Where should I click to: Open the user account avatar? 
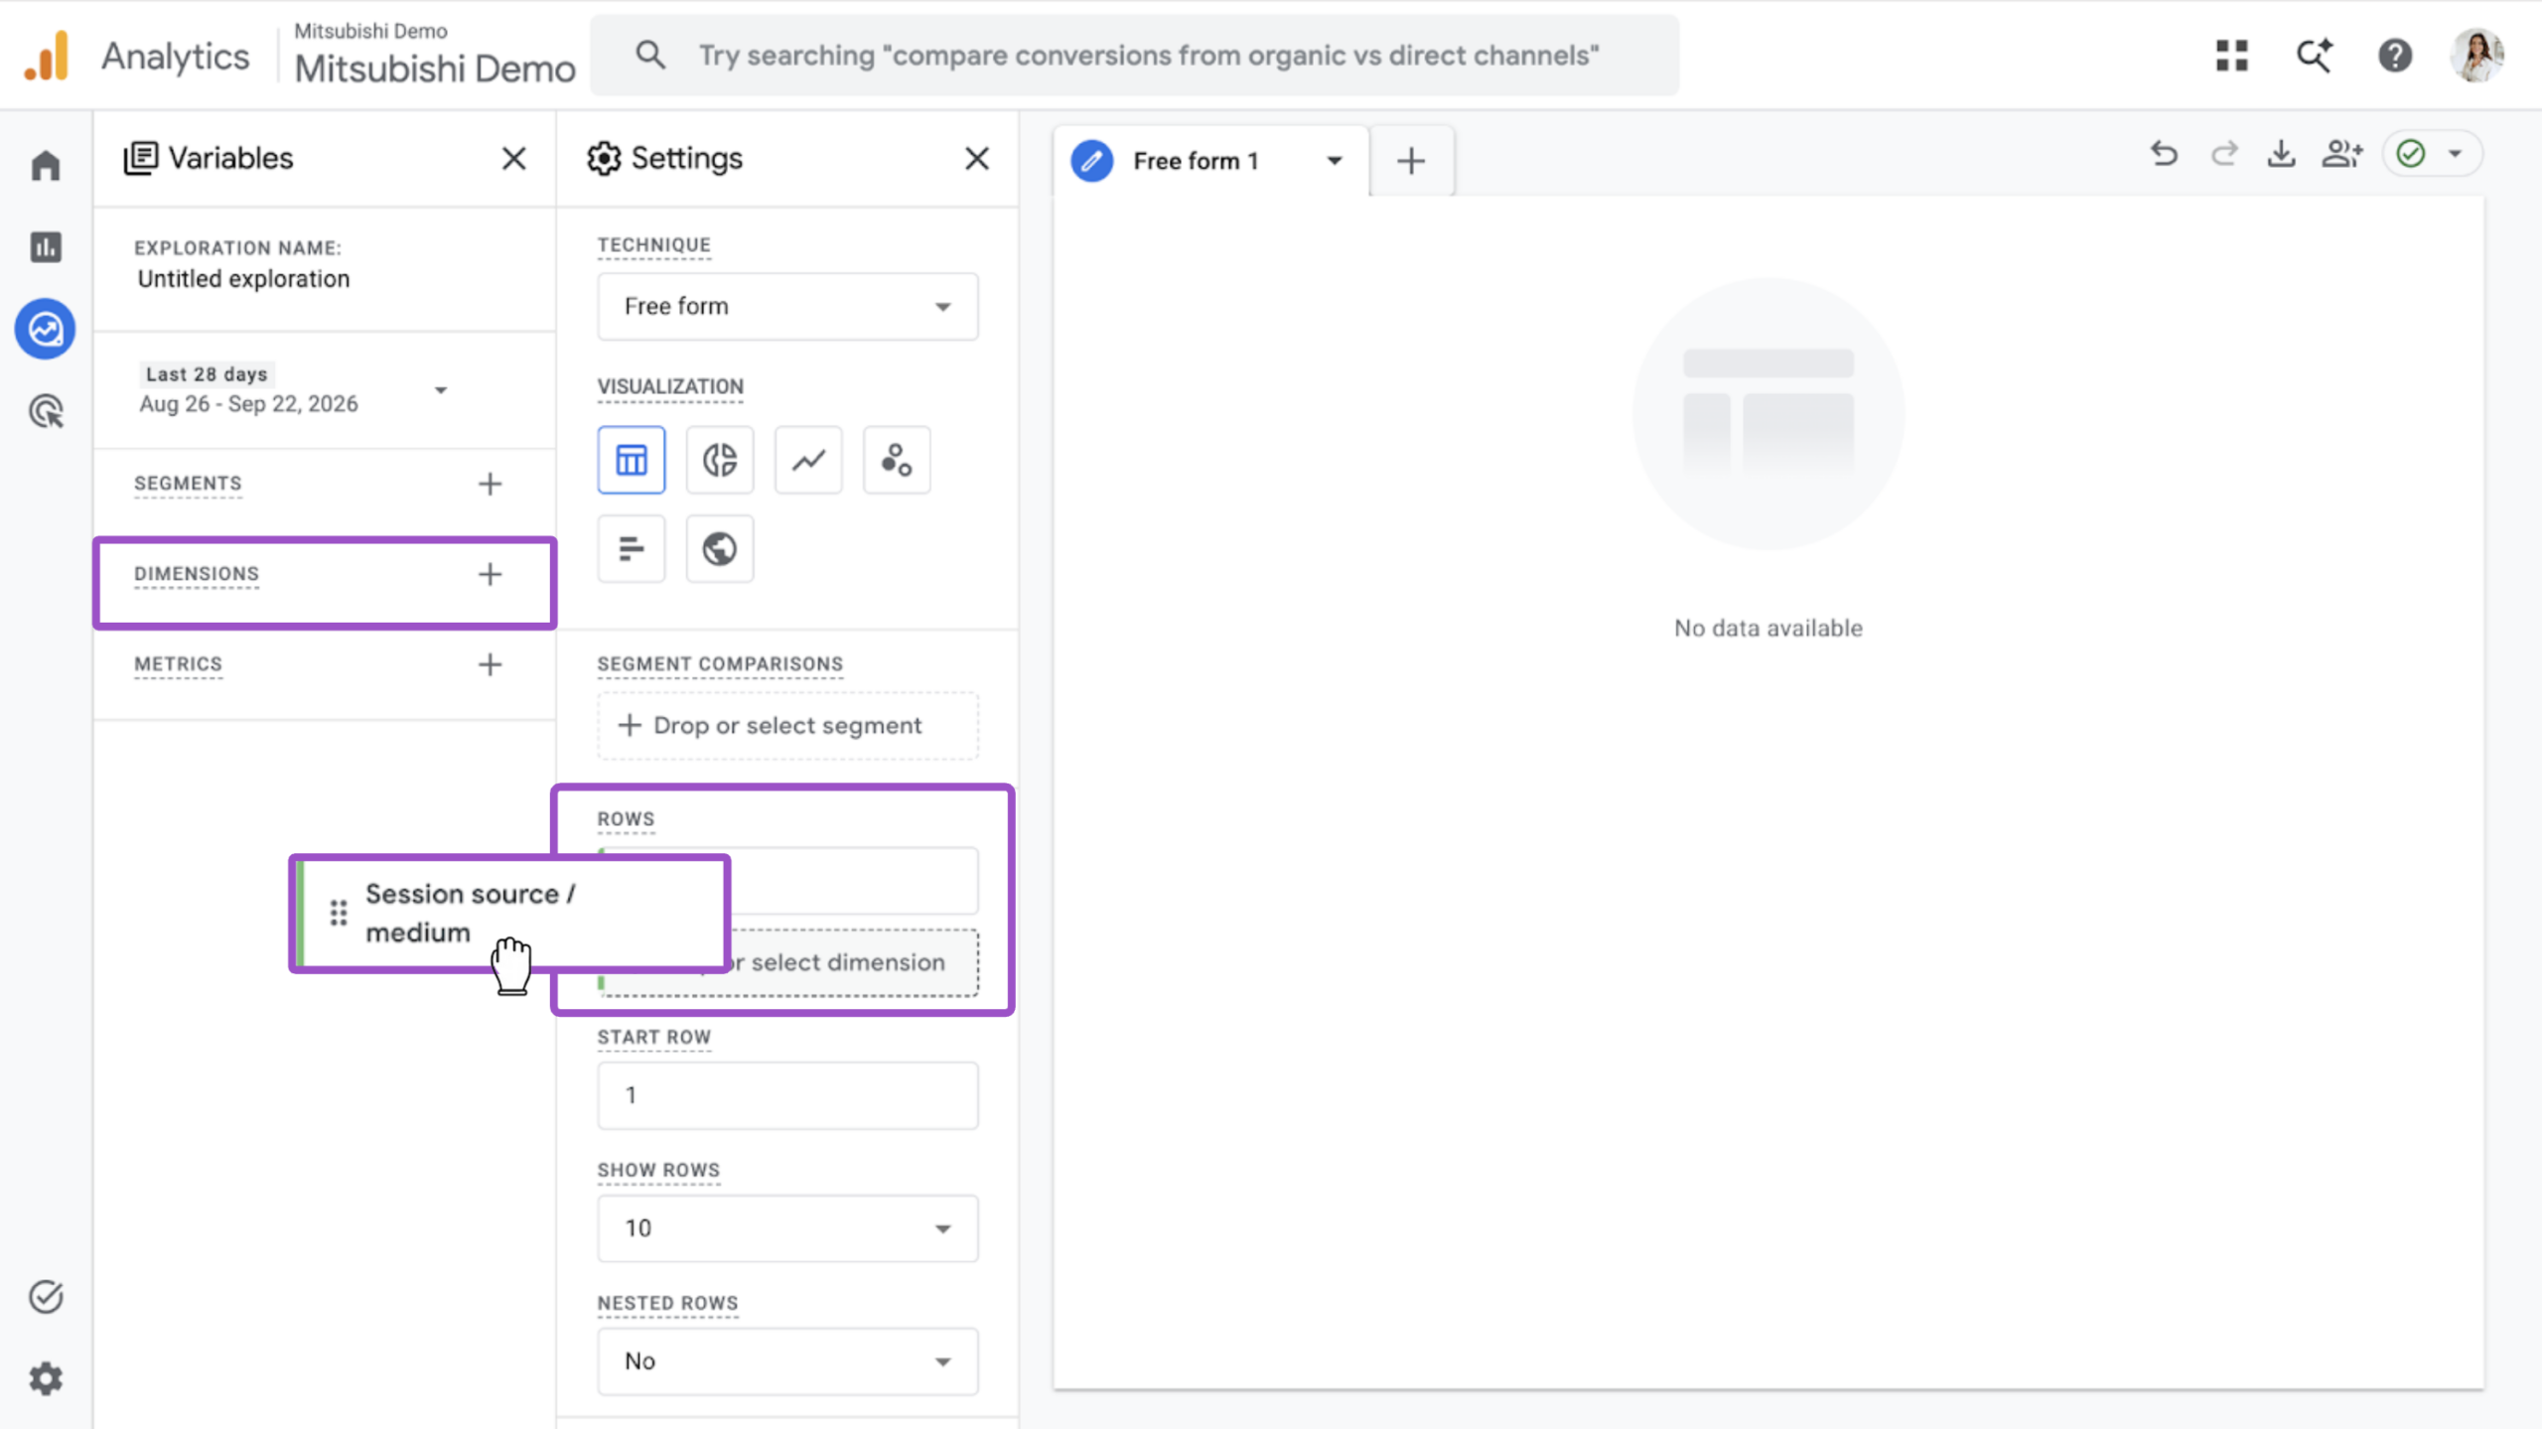pos(2477,56)
